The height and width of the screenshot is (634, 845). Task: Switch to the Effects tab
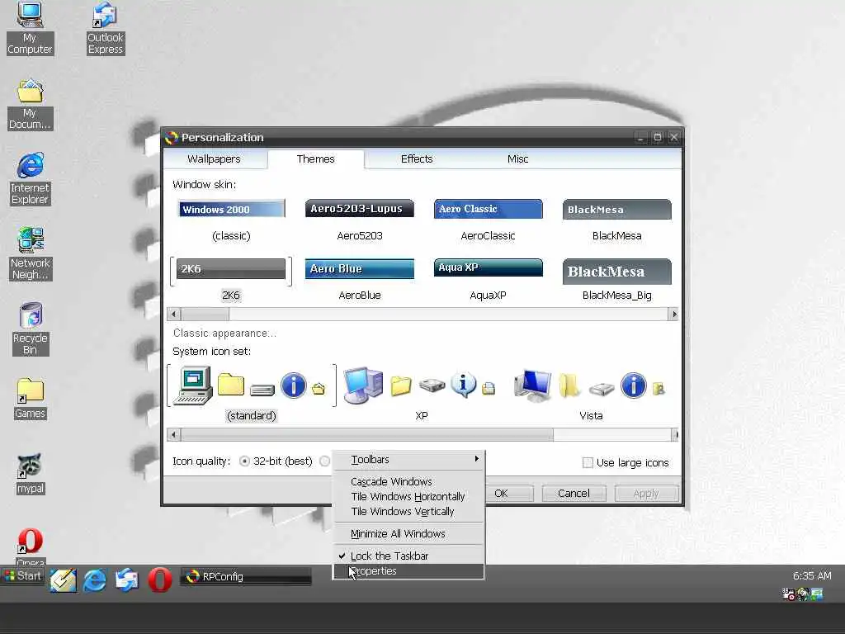pos(417,159)
